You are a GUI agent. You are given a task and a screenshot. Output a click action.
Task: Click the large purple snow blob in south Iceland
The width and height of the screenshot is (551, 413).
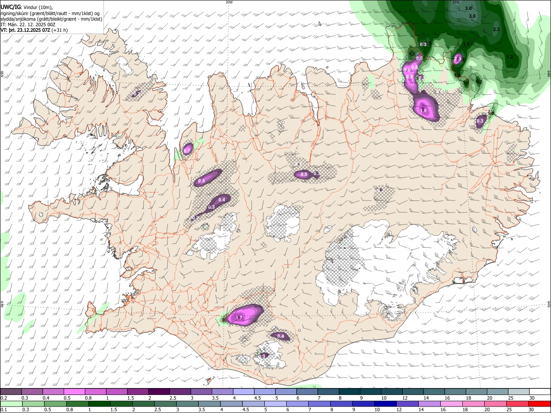point(245,315)
